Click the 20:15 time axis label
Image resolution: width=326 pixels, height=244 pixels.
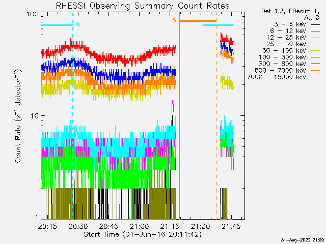click(47, 226)
